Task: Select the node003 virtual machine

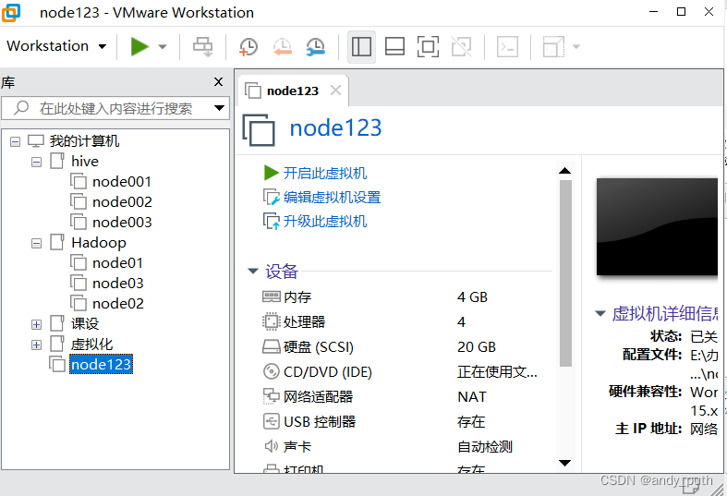Action: coord(123,223)
